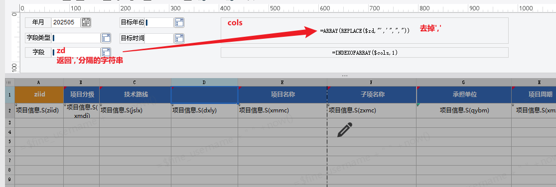Click the blank blue header cell D1
Viewport: 556px width, 187px height.
click(204, 94)
